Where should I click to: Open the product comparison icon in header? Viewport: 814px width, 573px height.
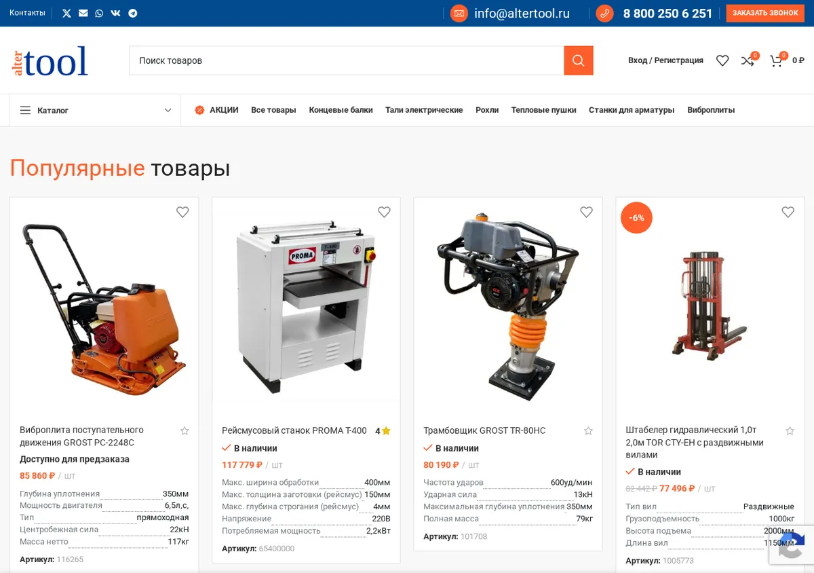tap(748, 60)
